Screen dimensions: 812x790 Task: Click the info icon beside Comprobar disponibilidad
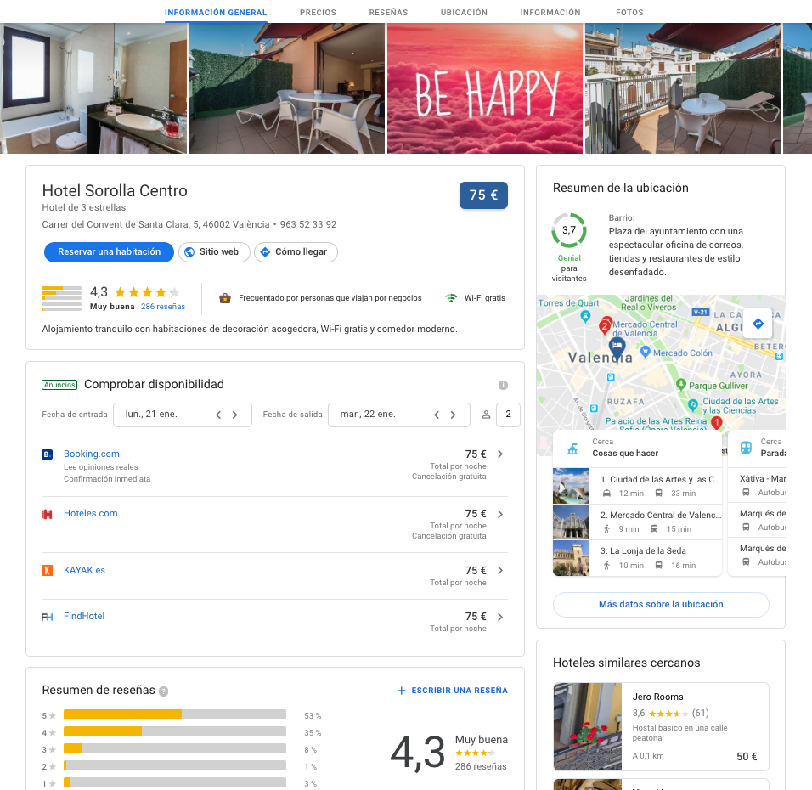click(x=503, y=385)
